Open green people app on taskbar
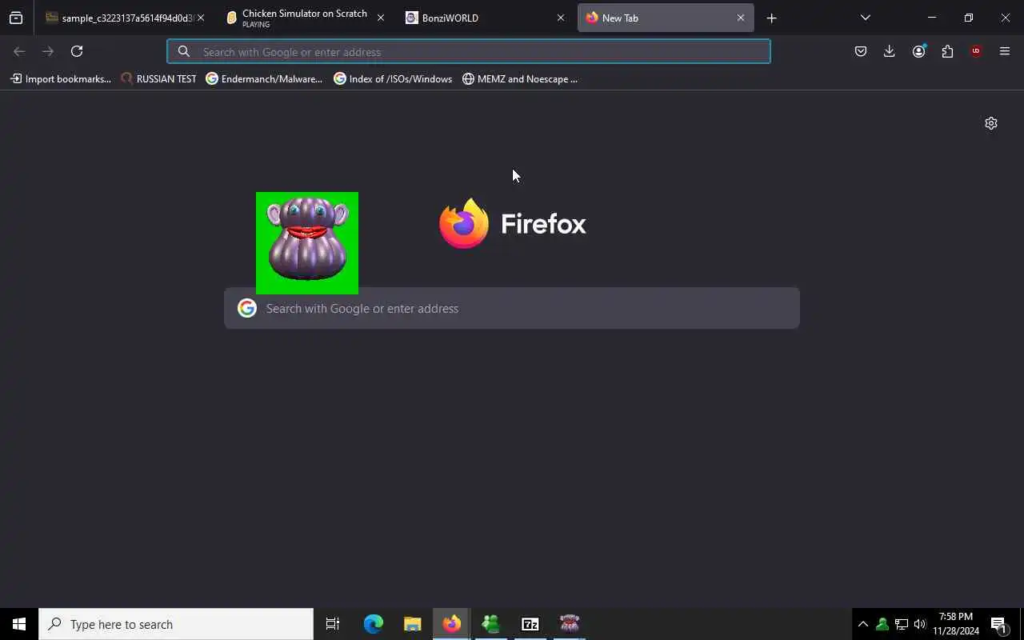This screenshot has width=1024, height=640. [x=491, y=624]
